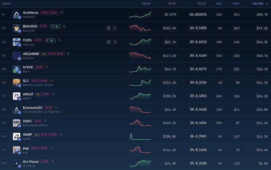This screenshot has width=271, height=170.
Task: Sort by the PRICE column header
Action: pyautogui.click(x=202, y=4)
